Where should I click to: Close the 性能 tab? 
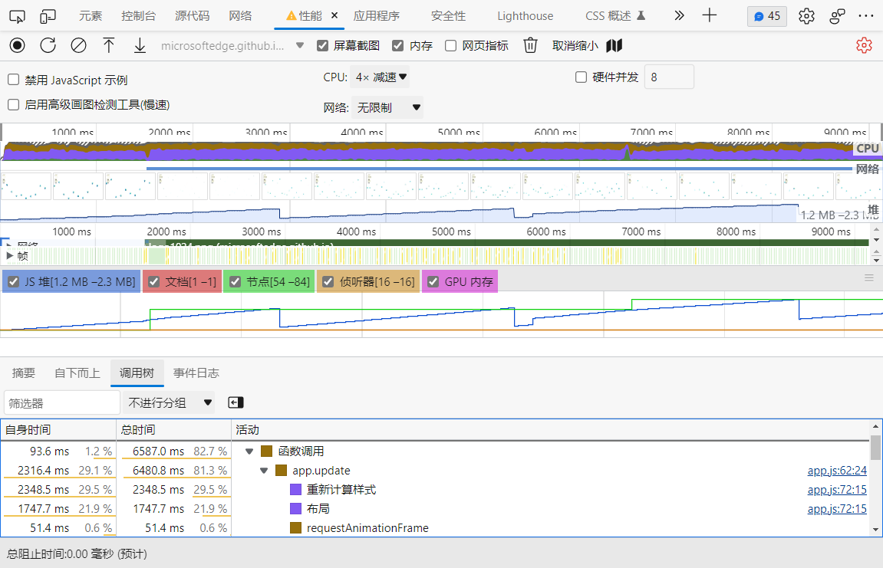[x=334, y=16]
